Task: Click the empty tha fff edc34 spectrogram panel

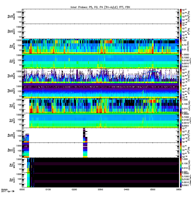Action: (100, 16)
